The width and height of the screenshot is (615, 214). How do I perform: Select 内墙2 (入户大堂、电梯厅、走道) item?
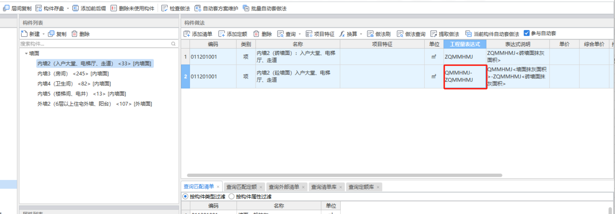pyautogui.click(x=95, y=64)
